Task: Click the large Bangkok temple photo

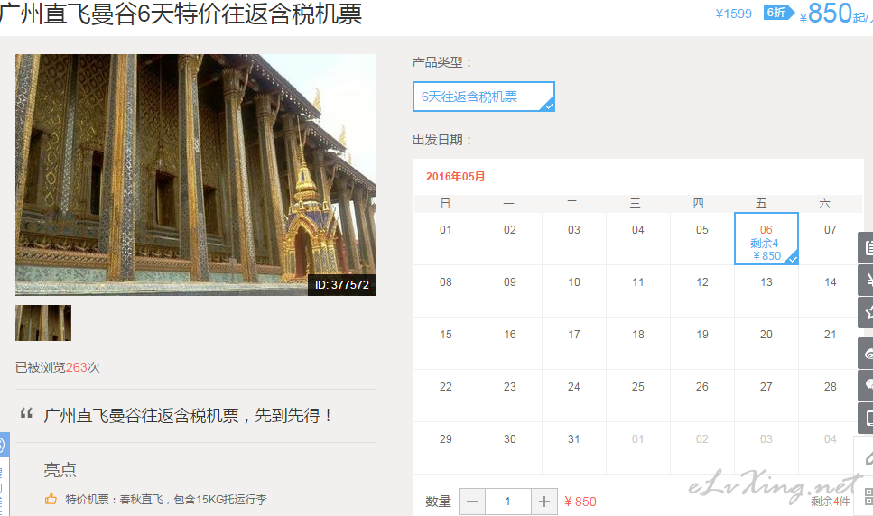Action: coord(195,175)
